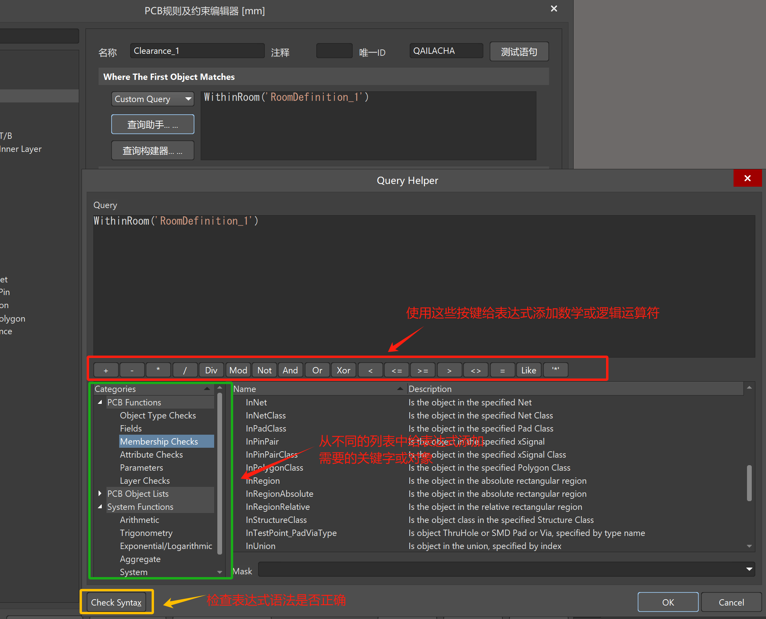Select Layer Checks category
Image resolution: width=766 pixels, height=619 pixels.
(145, 481)
